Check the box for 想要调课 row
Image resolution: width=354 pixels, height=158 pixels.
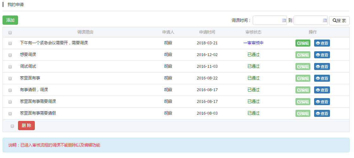tap(10, 55)
